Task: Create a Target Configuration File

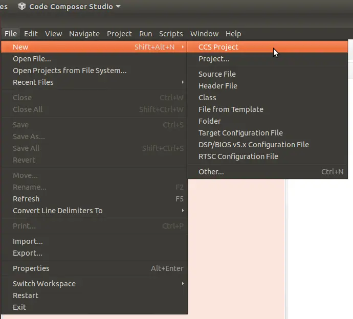Action: coord(268,133)
